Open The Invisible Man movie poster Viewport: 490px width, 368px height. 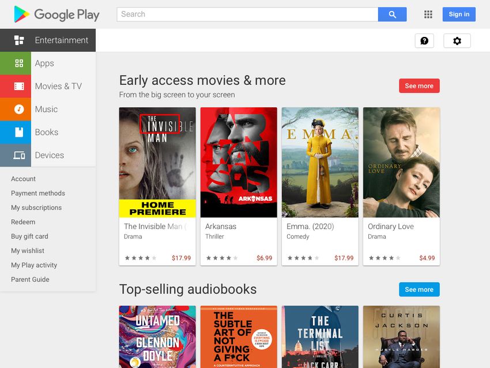click(157, 162)
